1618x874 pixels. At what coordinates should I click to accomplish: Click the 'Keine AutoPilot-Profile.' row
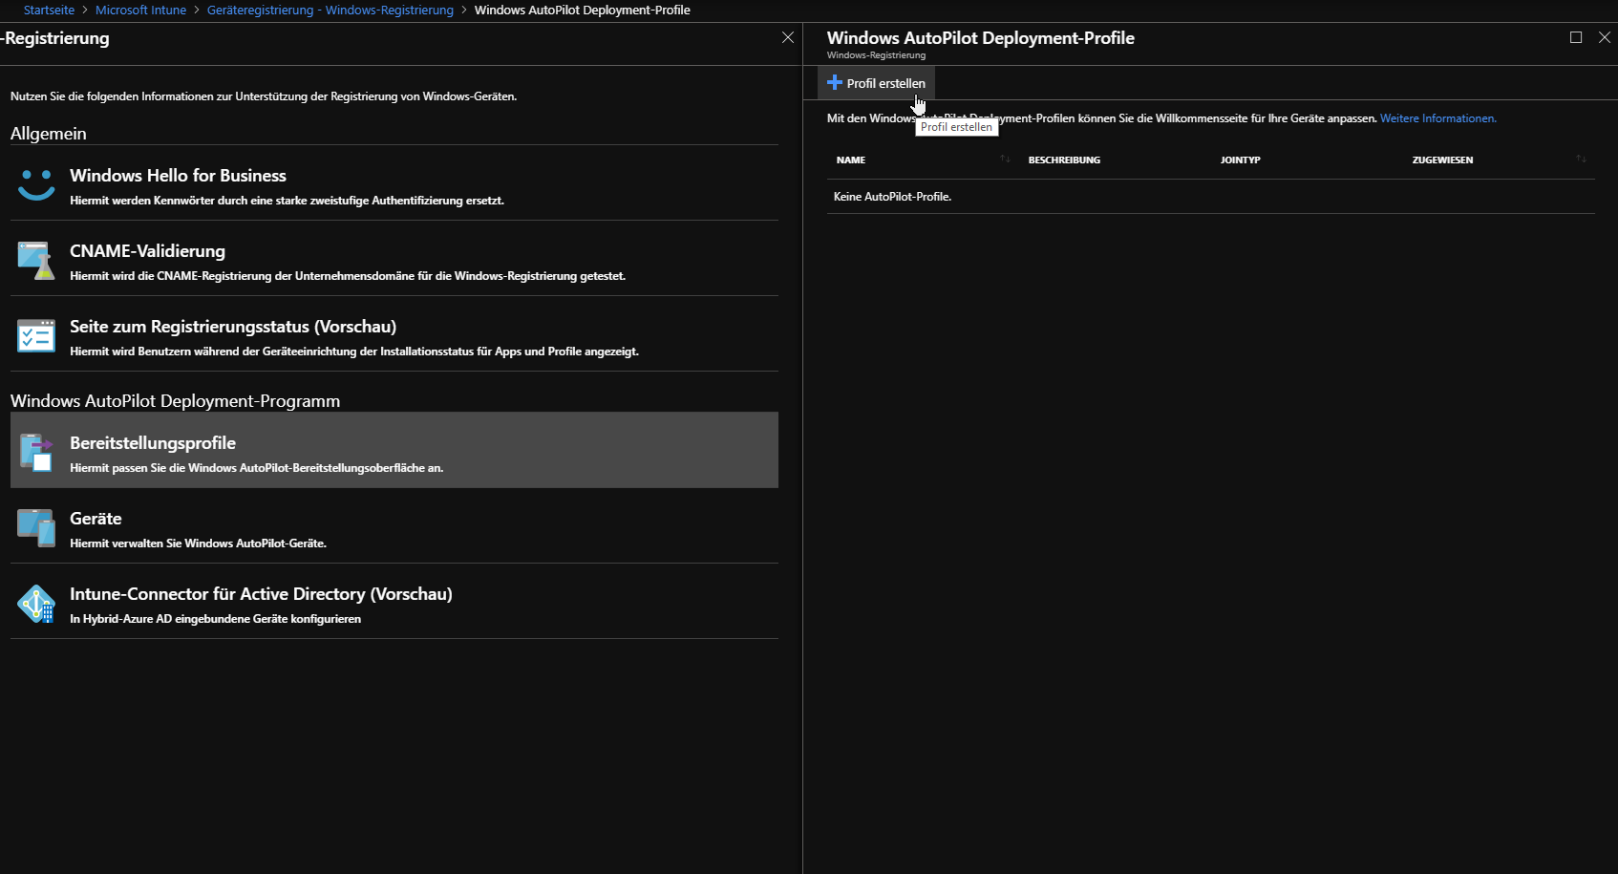click(x=1211, y=197)
